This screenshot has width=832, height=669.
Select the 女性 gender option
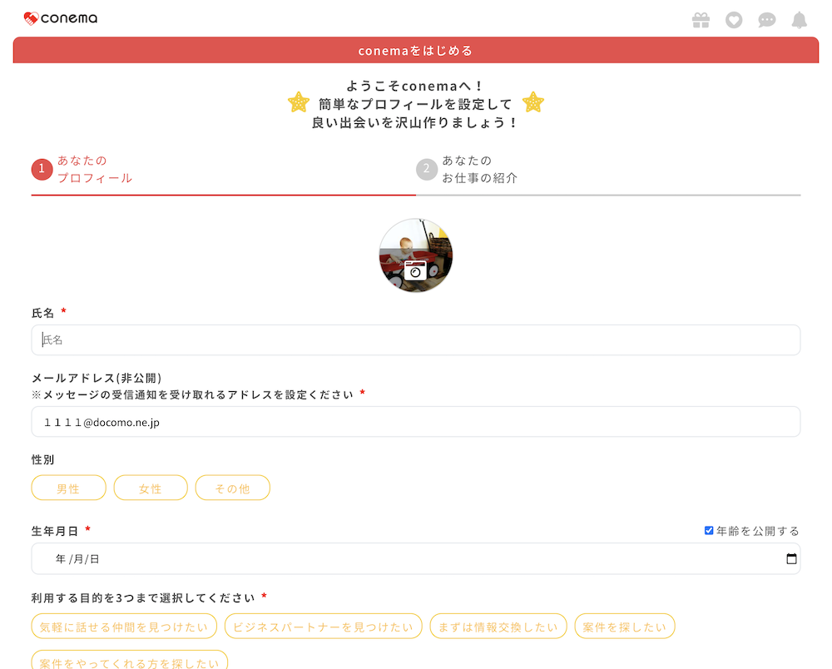click(x=151, y=488)
